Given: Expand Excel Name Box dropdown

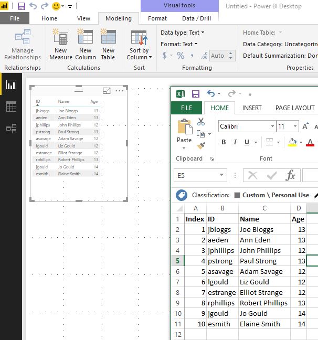Looking at the screenshot, I should coord(221,175).
